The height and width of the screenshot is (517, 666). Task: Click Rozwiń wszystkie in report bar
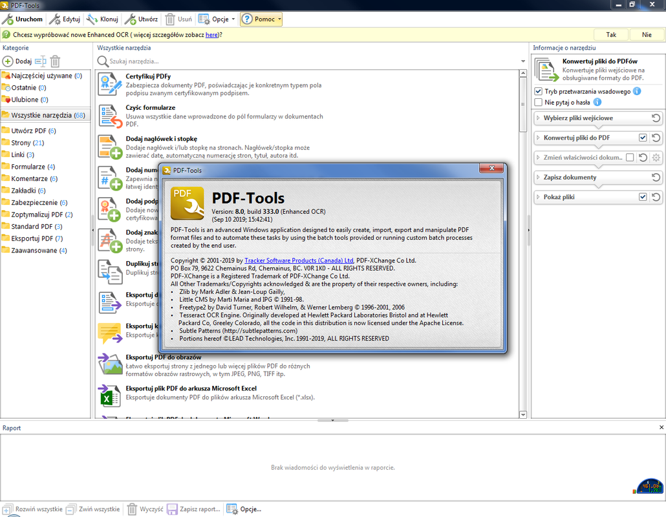pyautogui.click(x=33, y=509)
